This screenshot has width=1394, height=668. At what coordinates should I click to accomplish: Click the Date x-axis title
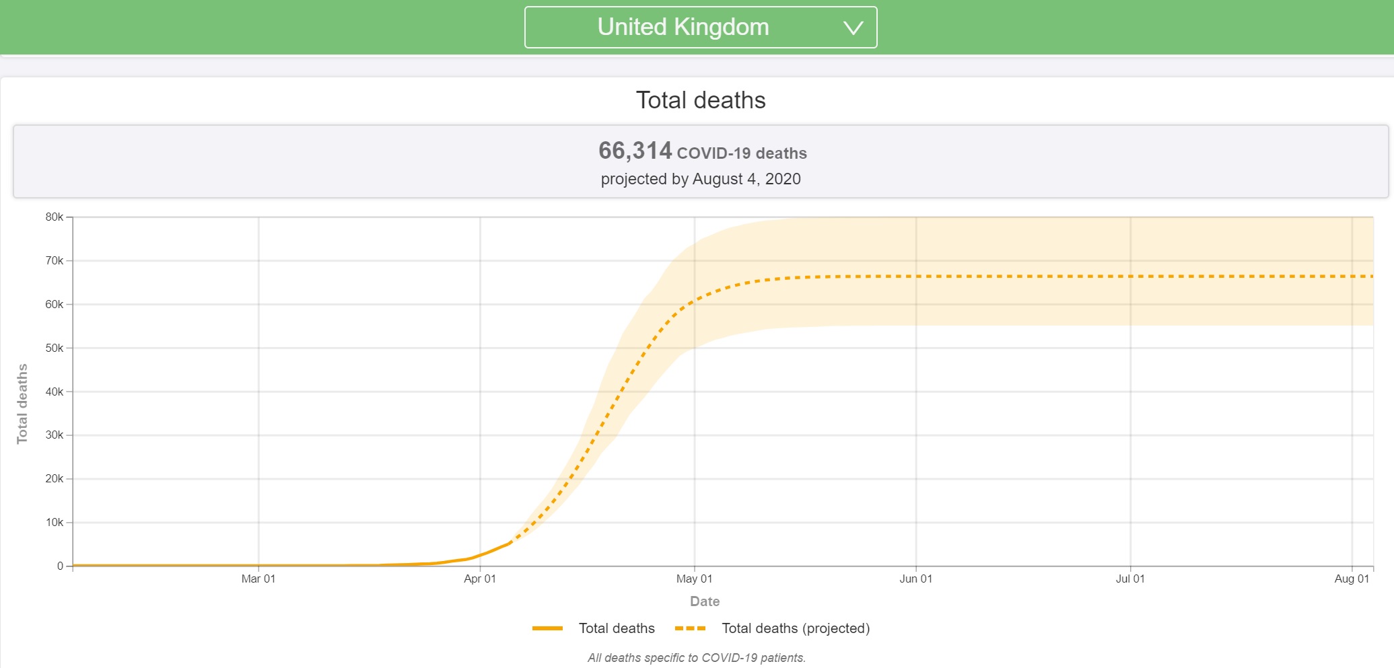point(705,601)
